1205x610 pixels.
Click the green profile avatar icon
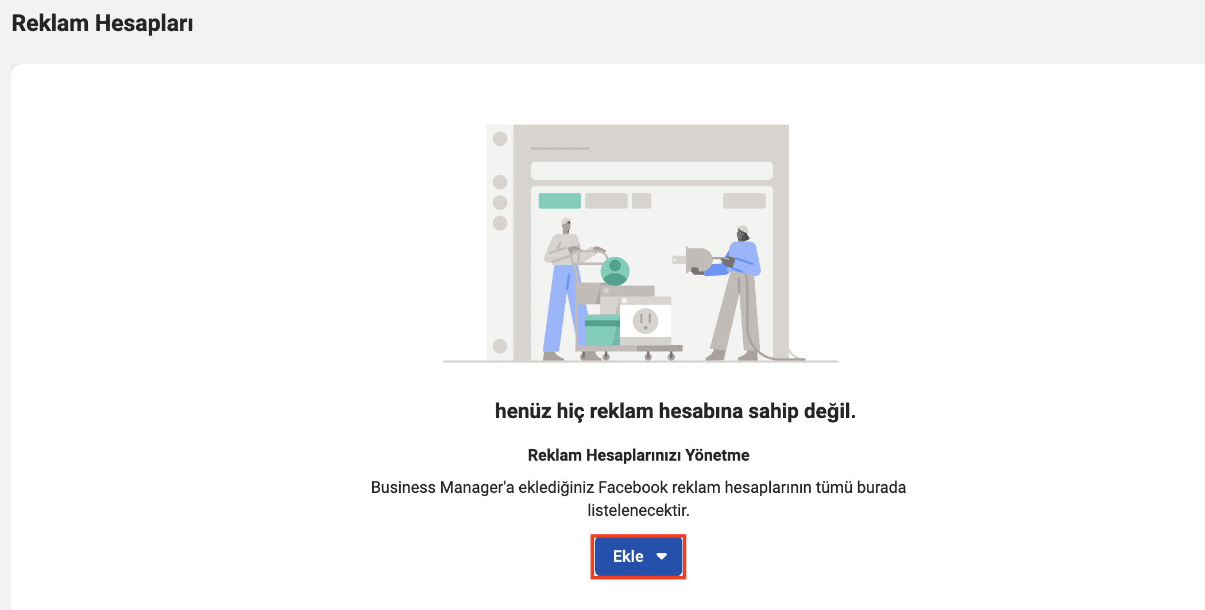coord(615,271)
